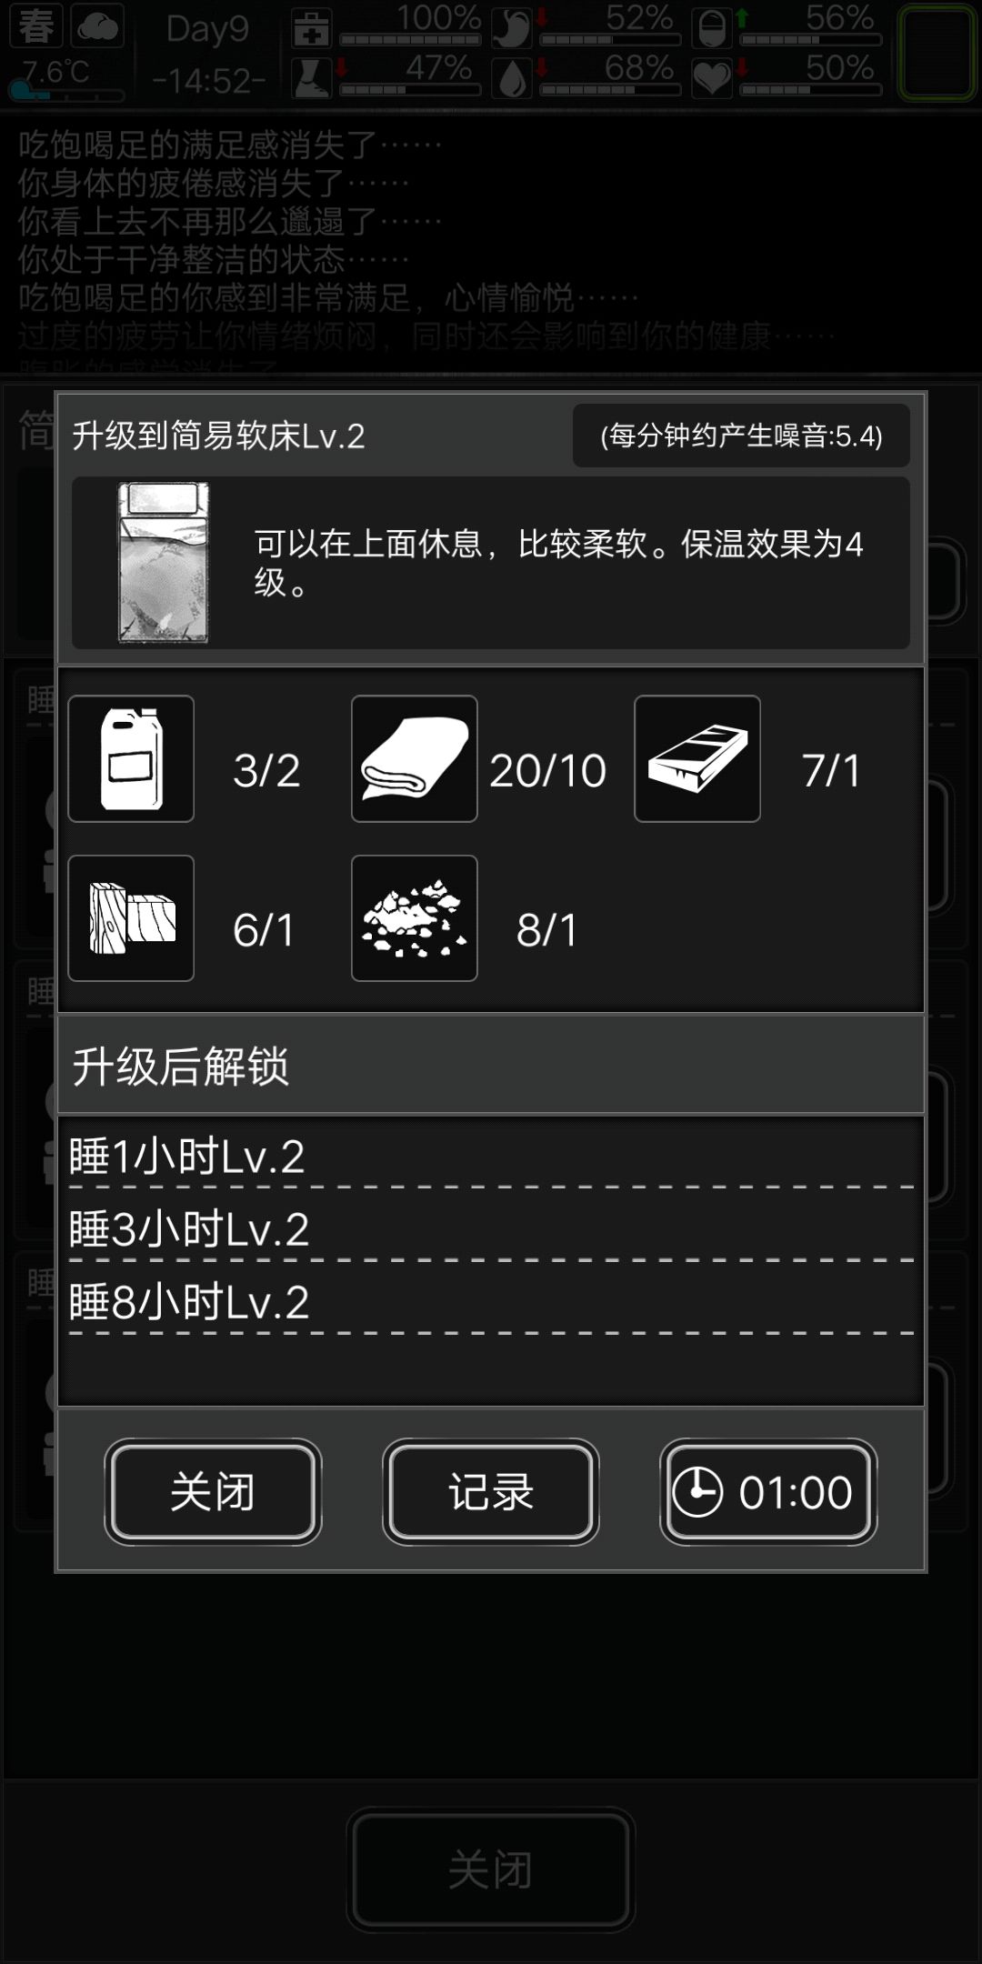Viewport: 982px width, 1964px height.
Task: Tap the health medkit status icon
Action: (311, 29)
